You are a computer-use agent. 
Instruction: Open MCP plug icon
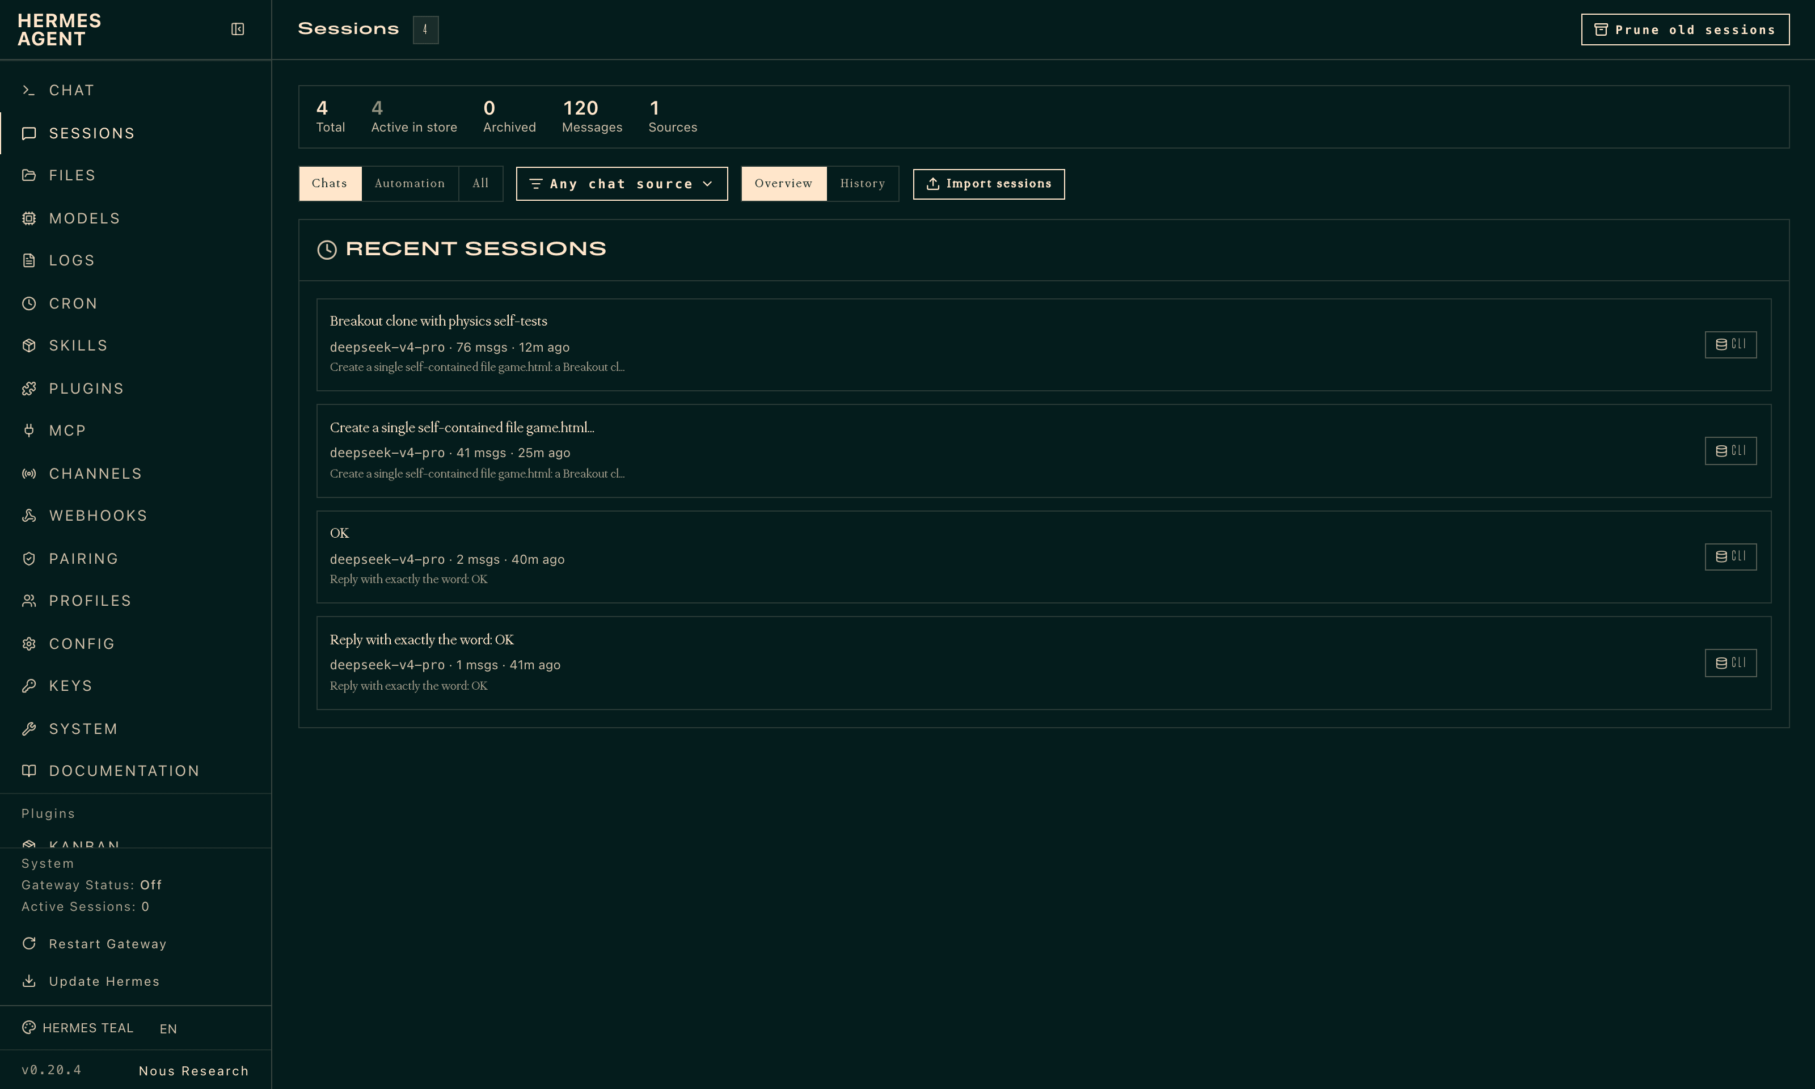tap(28, 430)
